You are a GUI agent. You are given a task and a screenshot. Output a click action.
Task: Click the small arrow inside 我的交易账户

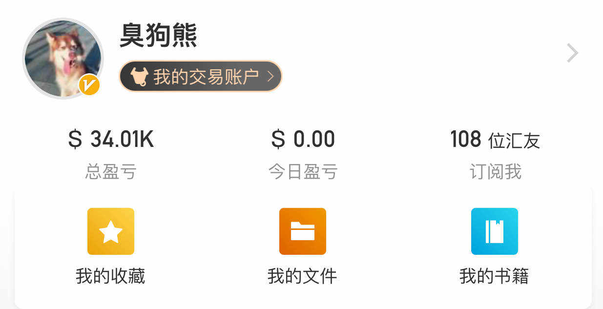pyautogui.click(x=270, y=77)
